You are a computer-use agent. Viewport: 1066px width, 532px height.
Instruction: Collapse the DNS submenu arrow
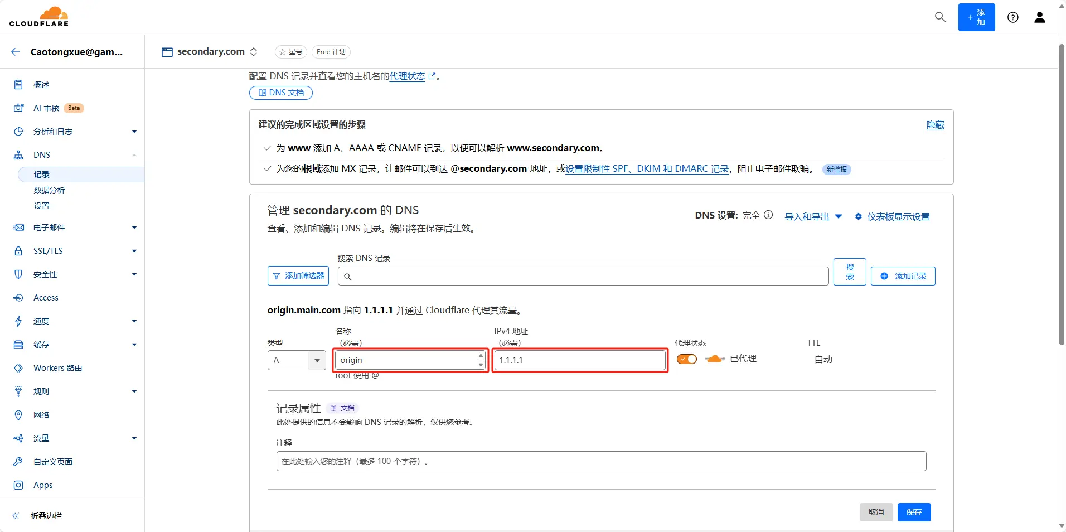click(134, 155)
